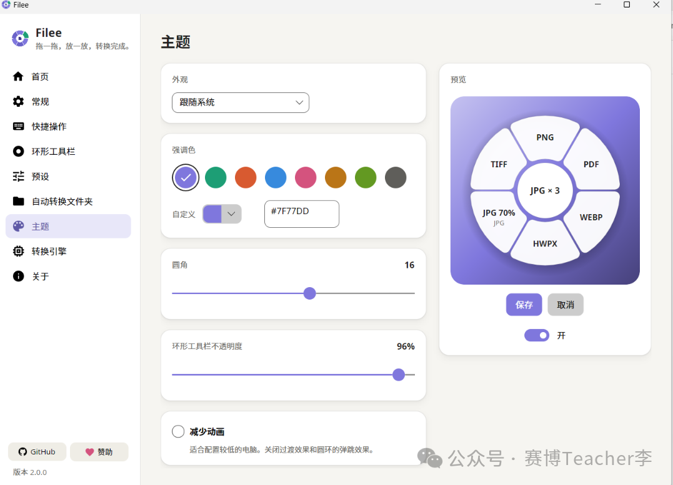Click the sliders icon beside 预设
This screenshot has height=485, width=673.
pos(18,176)
